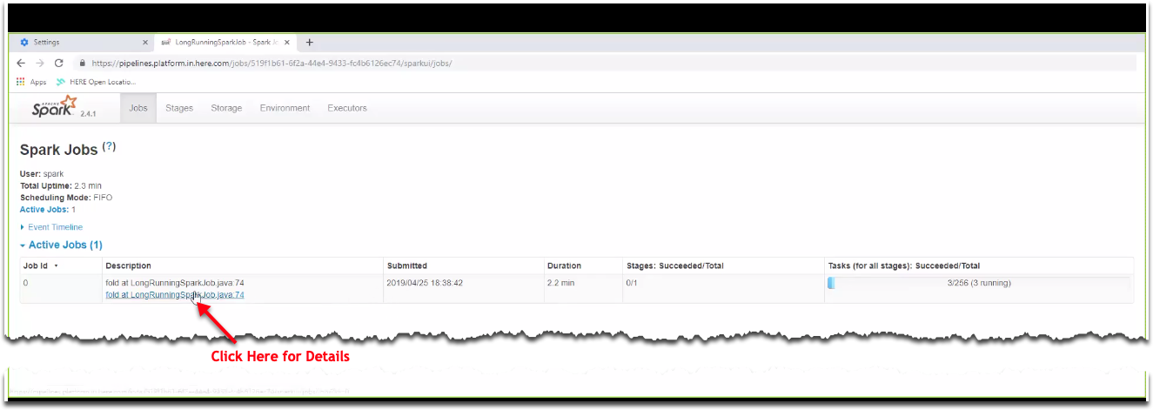Screen dimensions: 1153x410
Task: Click the URL address bar
Action: click(x=605, y=63)
